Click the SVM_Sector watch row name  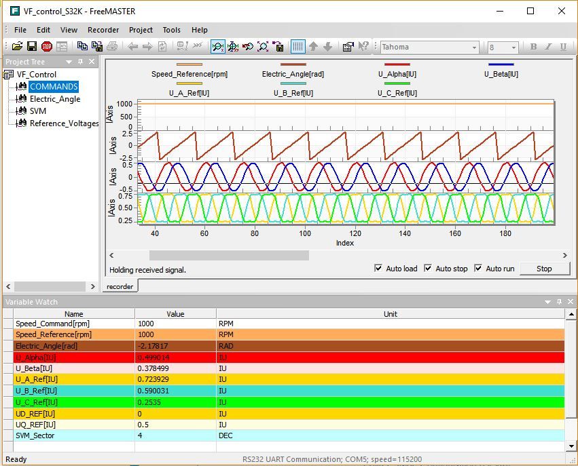tap(35, 435)
